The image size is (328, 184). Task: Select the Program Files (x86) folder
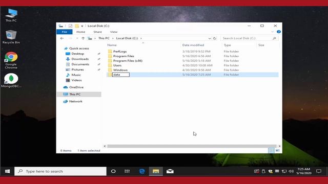(x=128, y=61)
